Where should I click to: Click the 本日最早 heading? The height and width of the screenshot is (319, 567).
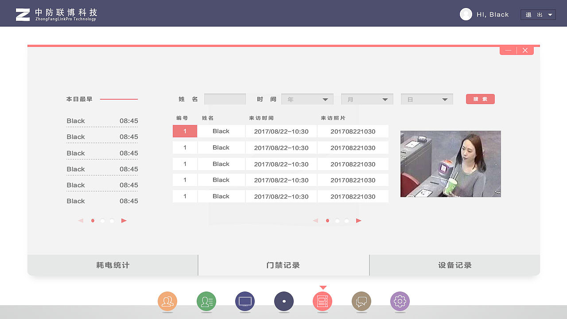pyautogui.click(x=79, y=99)
